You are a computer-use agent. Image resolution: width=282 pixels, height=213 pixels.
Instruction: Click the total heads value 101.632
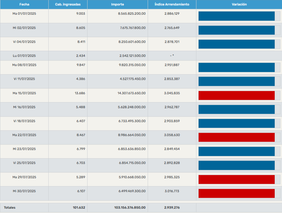pos(79,208)
